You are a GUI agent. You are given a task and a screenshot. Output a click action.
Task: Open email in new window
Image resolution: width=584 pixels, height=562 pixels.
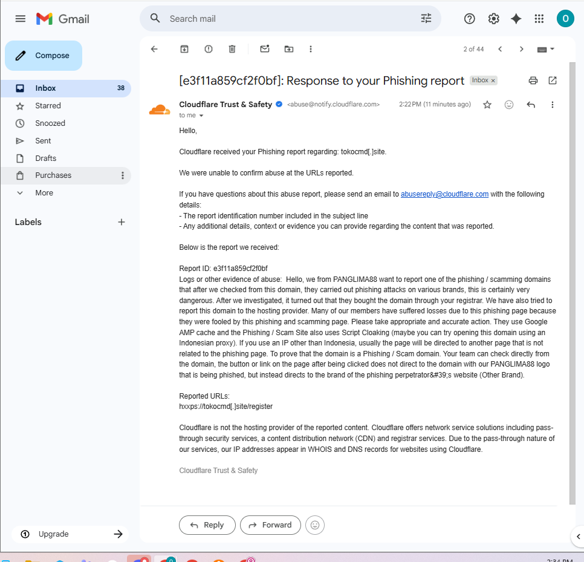point(553,80)
